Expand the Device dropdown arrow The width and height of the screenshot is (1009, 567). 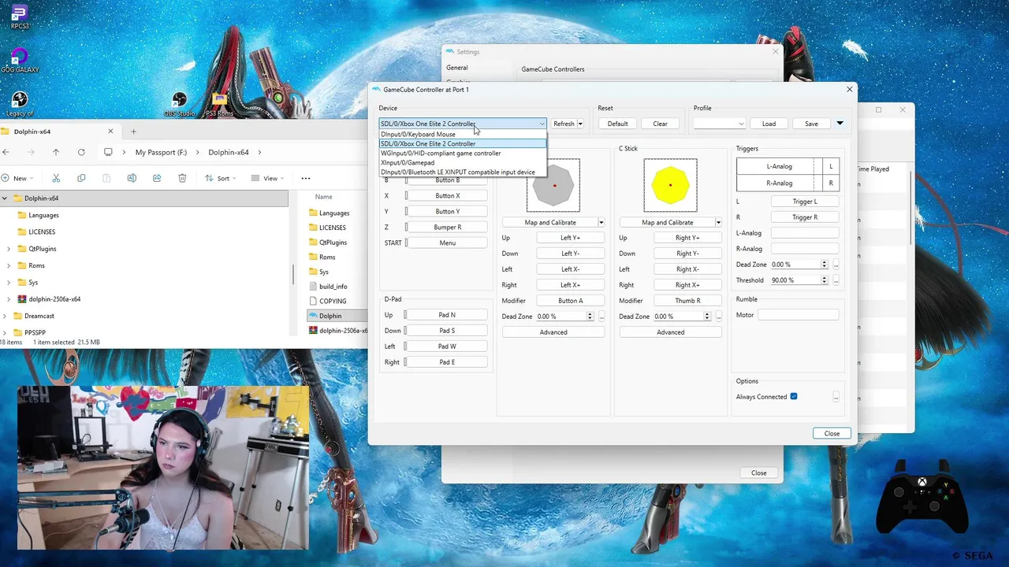(542, 124)
